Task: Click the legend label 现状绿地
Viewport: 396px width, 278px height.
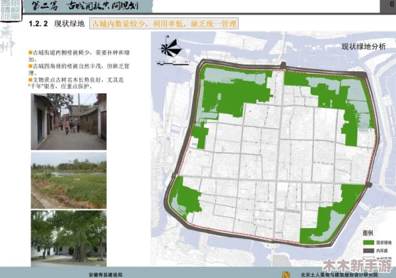Action: (x=384, y=243)
